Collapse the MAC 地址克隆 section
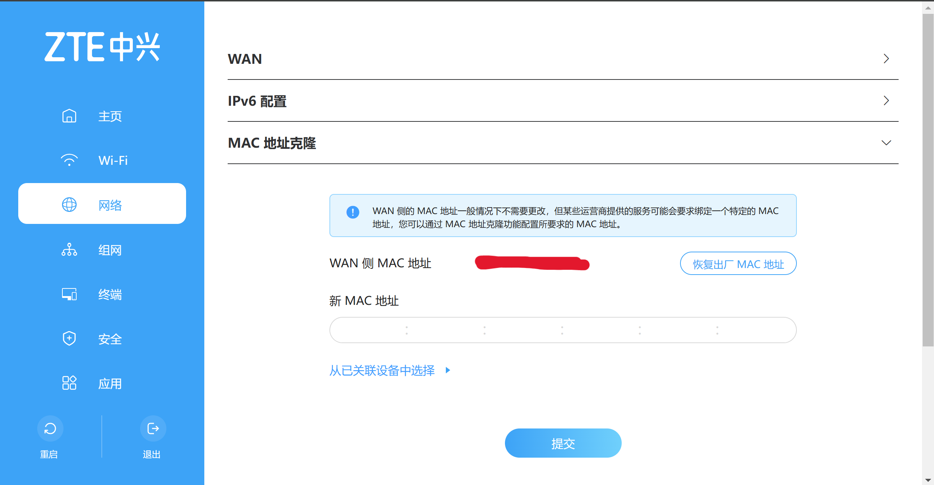The width and height of the screenshot is (934, 485). click(x=886, y=143)
